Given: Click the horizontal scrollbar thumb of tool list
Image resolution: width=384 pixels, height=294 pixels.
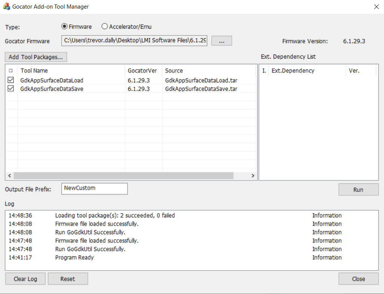Looking at the screenshot, I should 124,176.
